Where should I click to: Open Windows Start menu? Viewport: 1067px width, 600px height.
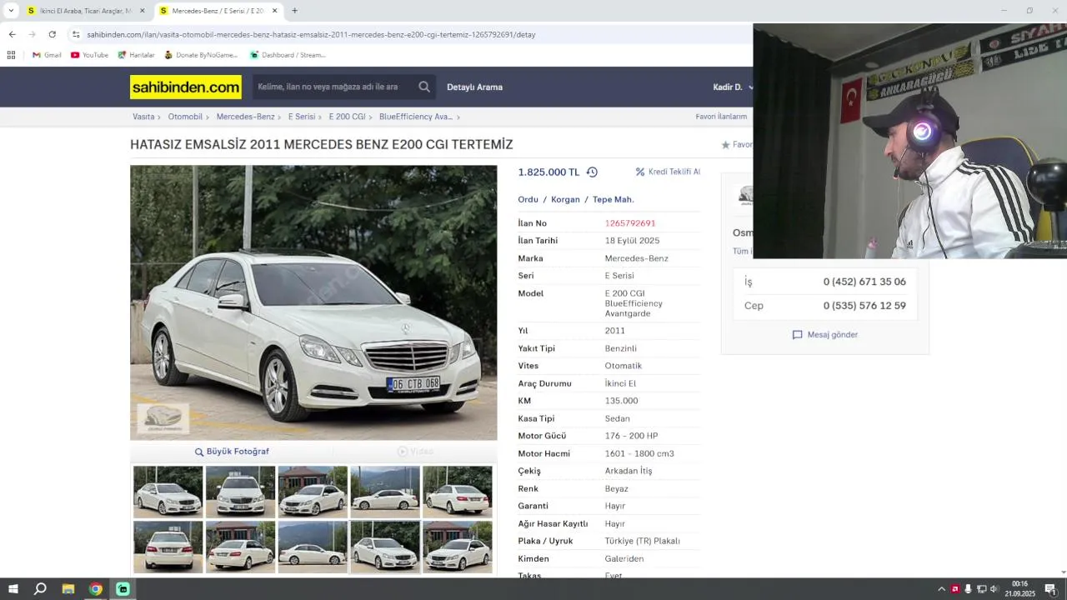point(13,589)
